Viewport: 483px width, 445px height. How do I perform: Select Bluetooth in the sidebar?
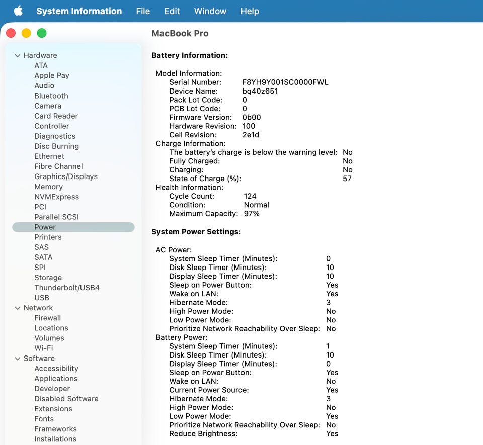(x=51, y=96)
